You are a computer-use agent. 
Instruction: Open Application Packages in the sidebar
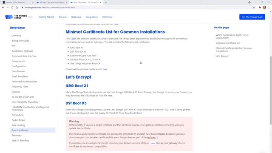click(x=23, y=51)
